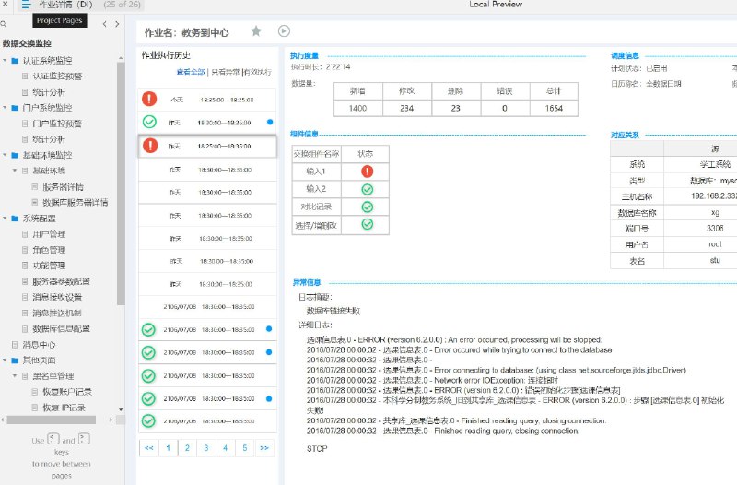Open 功能管理 page
The height and width of the screenshot is (485, 737).
(x=49, y=266)
